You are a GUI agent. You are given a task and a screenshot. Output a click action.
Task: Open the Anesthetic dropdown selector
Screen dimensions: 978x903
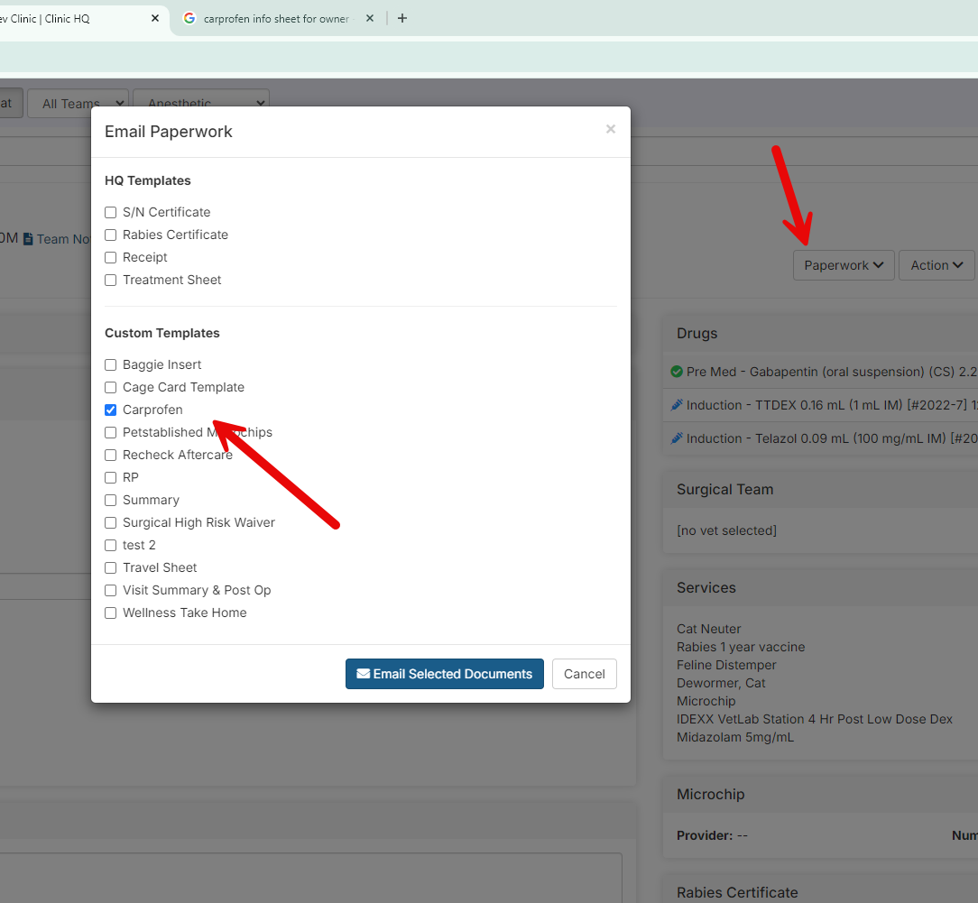click(200, 104)
